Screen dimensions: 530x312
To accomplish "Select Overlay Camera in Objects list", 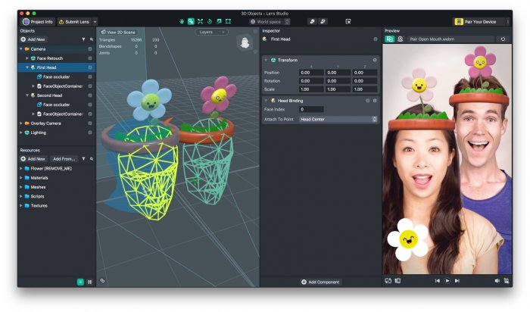I will (x=45, y=123).
